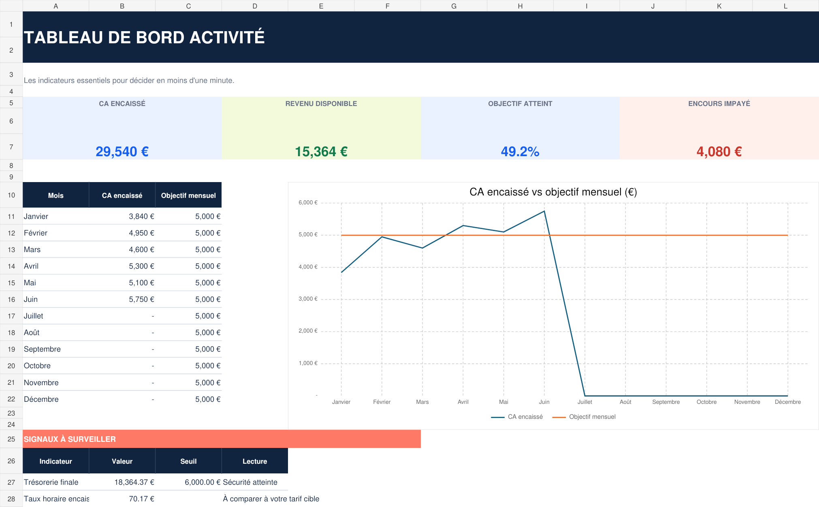Select the ENCOURS IMPAYÉ value 4,080 €
Screen dimensions: 819x507
[719, 151]
